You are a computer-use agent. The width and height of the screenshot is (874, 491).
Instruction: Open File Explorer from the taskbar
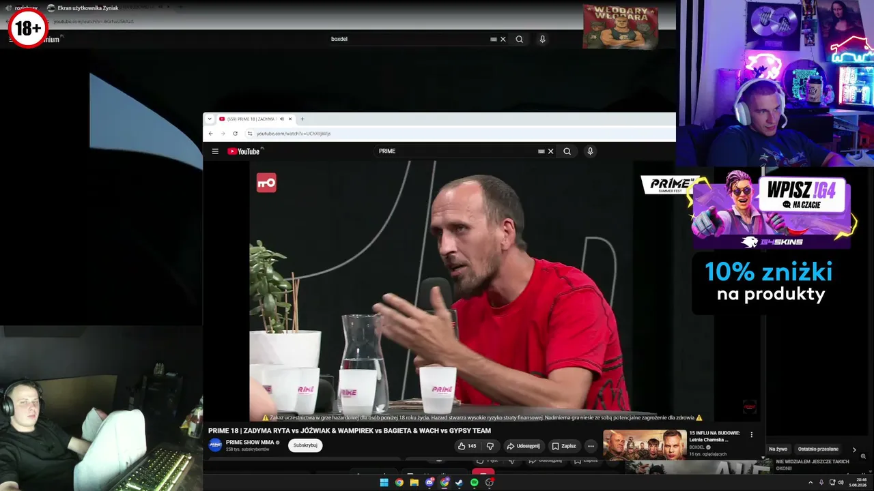[x=414, y=483]
